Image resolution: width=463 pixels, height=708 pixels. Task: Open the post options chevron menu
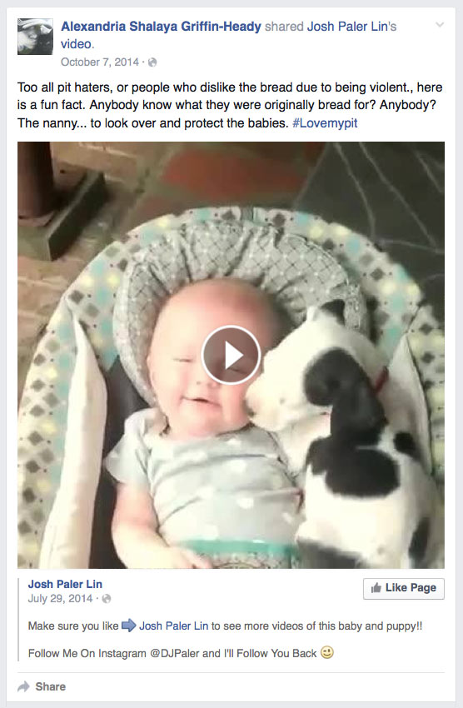coord(440,25)
